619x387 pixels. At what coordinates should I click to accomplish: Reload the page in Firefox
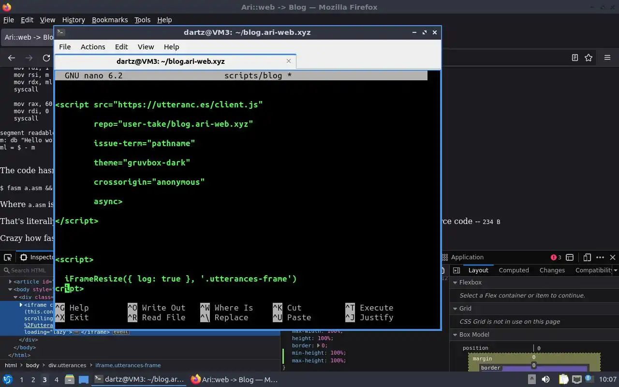click(x=46, y=58)
